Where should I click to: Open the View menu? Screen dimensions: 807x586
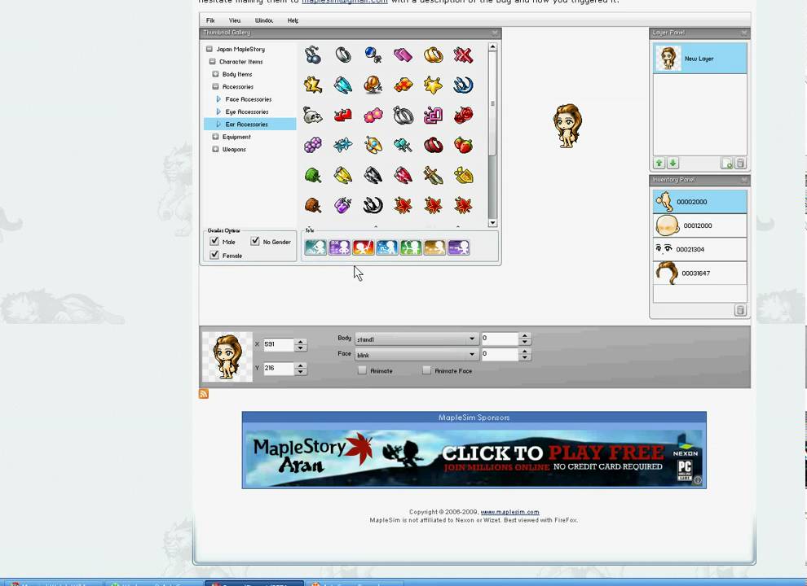click(235, 20)
